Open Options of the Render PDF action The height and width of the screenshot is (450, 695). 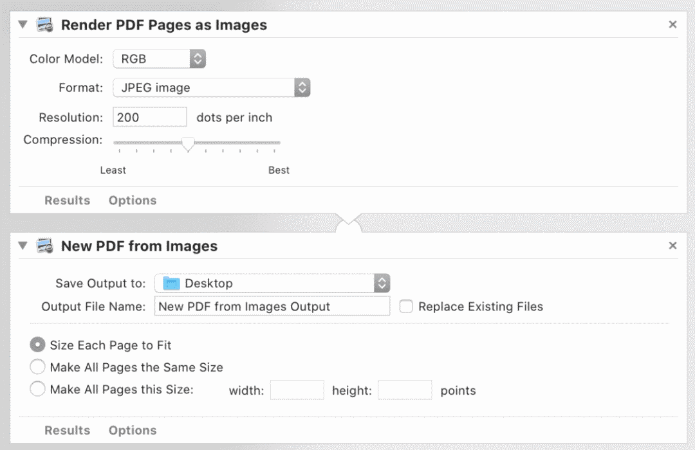click(133, 201)
